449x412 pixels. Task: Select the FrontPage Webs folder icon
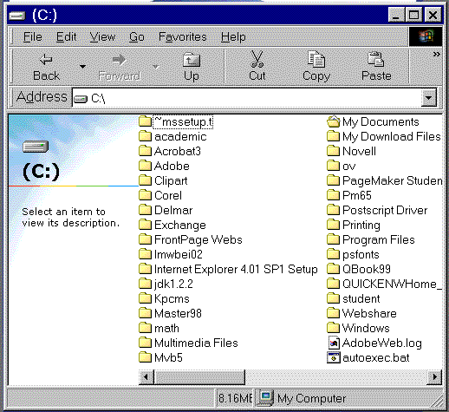[145, 239]
